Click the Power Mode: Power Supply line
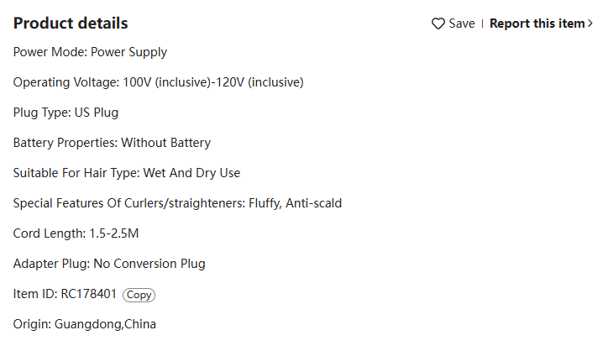 point(90,52)
